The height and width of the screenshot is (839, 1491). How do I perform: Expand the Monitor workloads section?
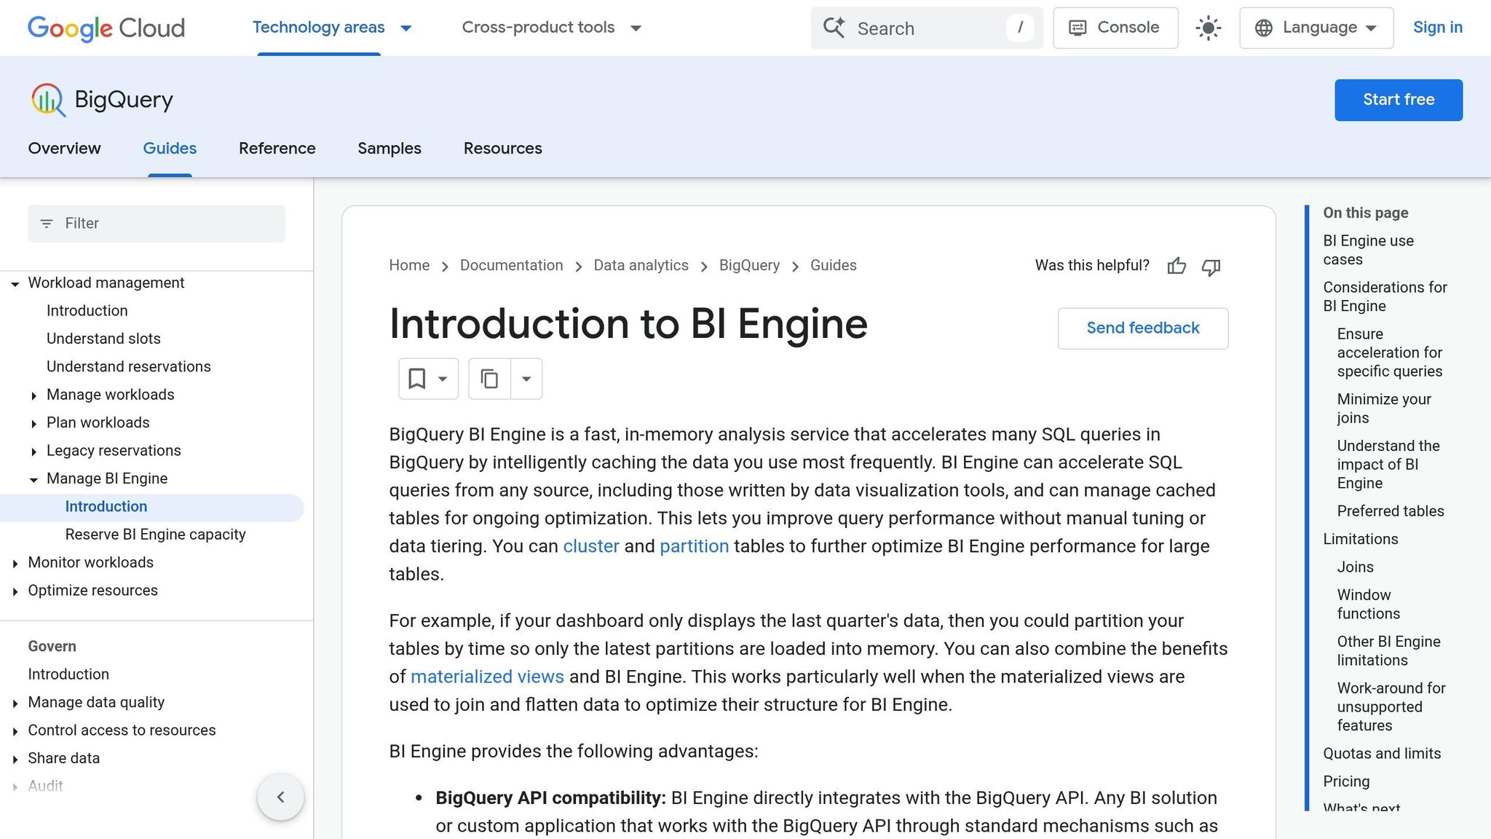[x=15, y=564]
